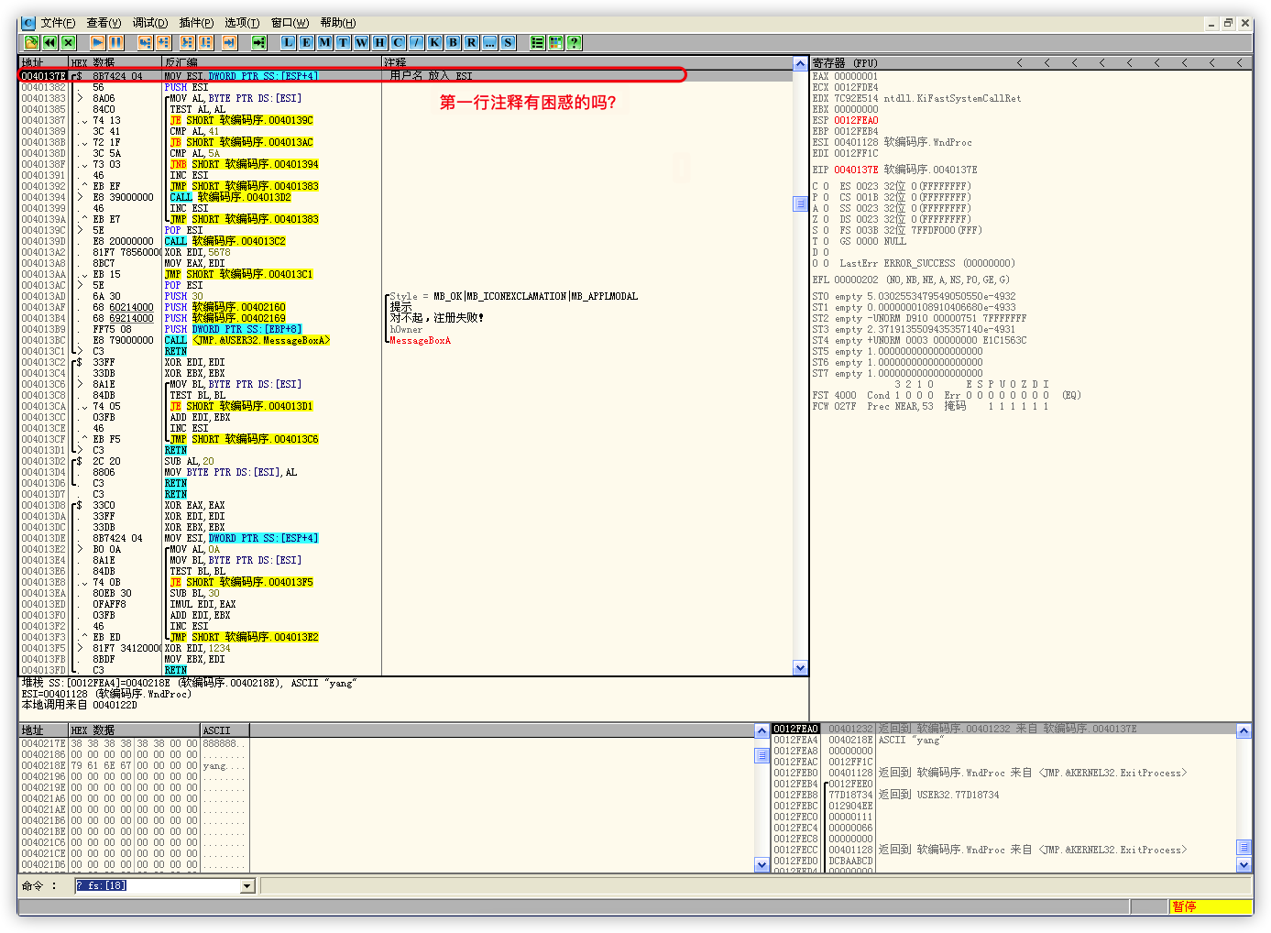Open the Memory map with M button
1271x933 pixels.
[324, 42]
